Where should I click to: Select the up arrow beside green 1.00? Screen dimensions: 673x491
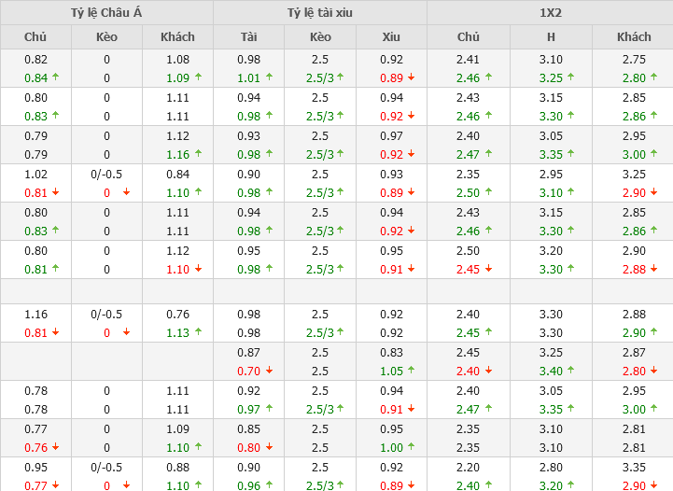click(411, 447)
